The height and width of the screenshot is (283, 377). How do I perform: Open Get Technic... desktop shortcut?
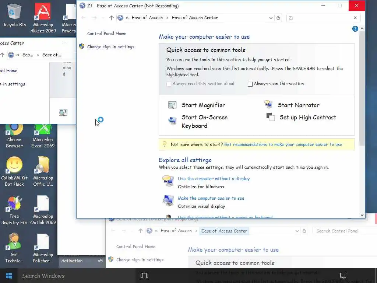[14, 248]
